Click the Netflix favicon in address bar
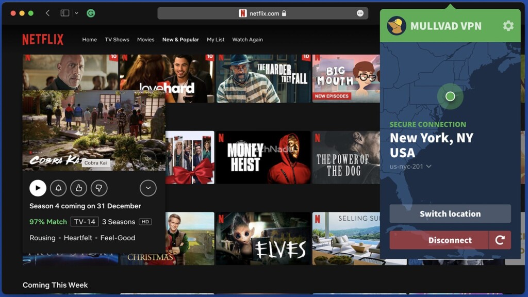This screenshot has width=528, height=297. 242,13
